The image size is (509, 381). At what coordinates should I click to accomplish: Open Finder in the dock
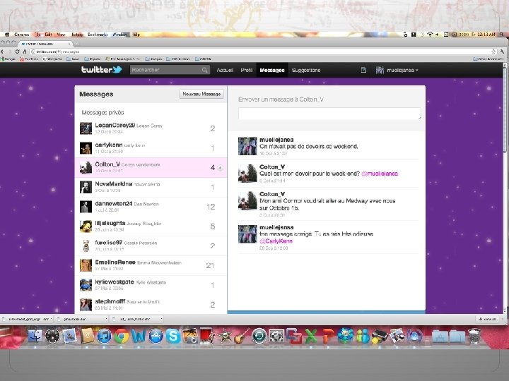click(x=35, y=336)
